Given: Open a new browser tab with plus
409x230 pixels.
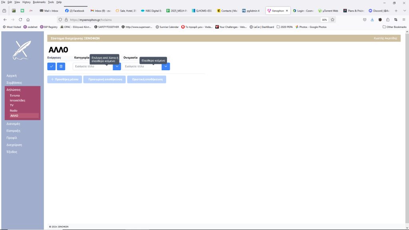Looking at the screenshot, I should [396, 11].
